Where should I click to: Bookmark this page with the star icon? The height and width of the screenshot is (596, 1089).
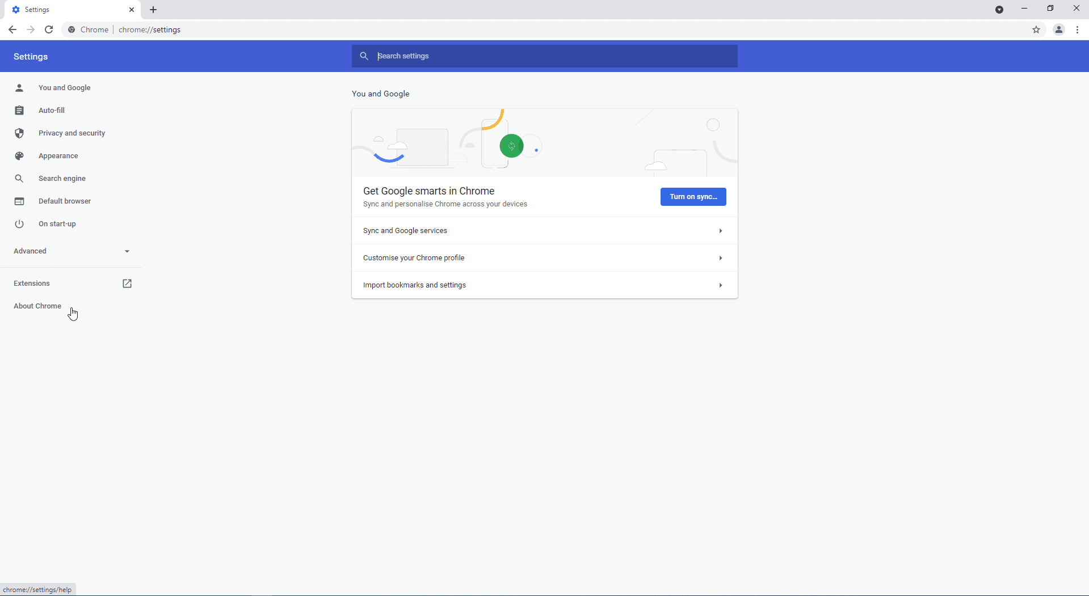[1036, 29]
